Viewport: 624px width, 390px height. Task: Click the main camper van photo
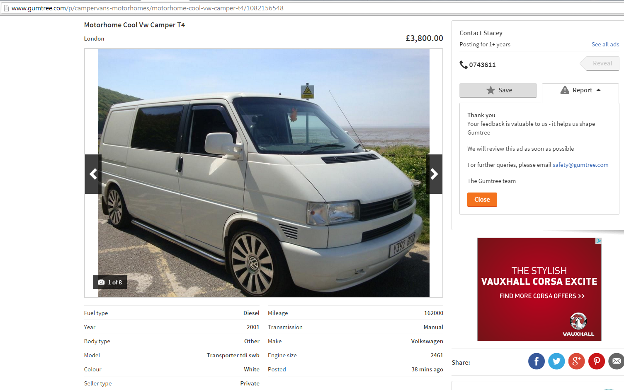[264, 173]
